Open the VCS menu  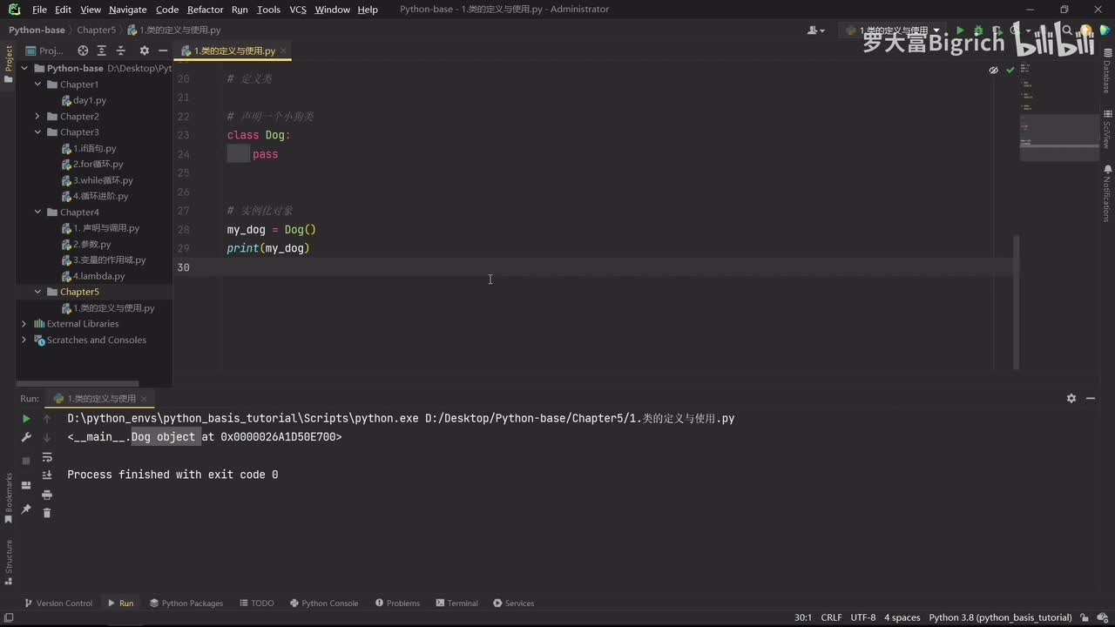[x=298, y=10]
